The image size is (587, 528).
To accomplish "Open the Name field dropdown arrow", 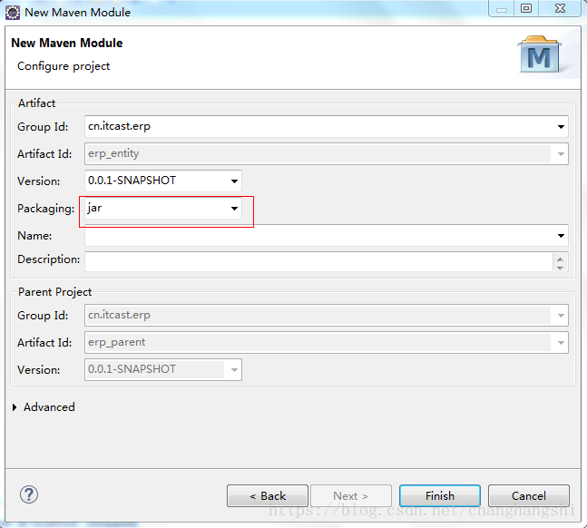I will click(x=561, y=236).
